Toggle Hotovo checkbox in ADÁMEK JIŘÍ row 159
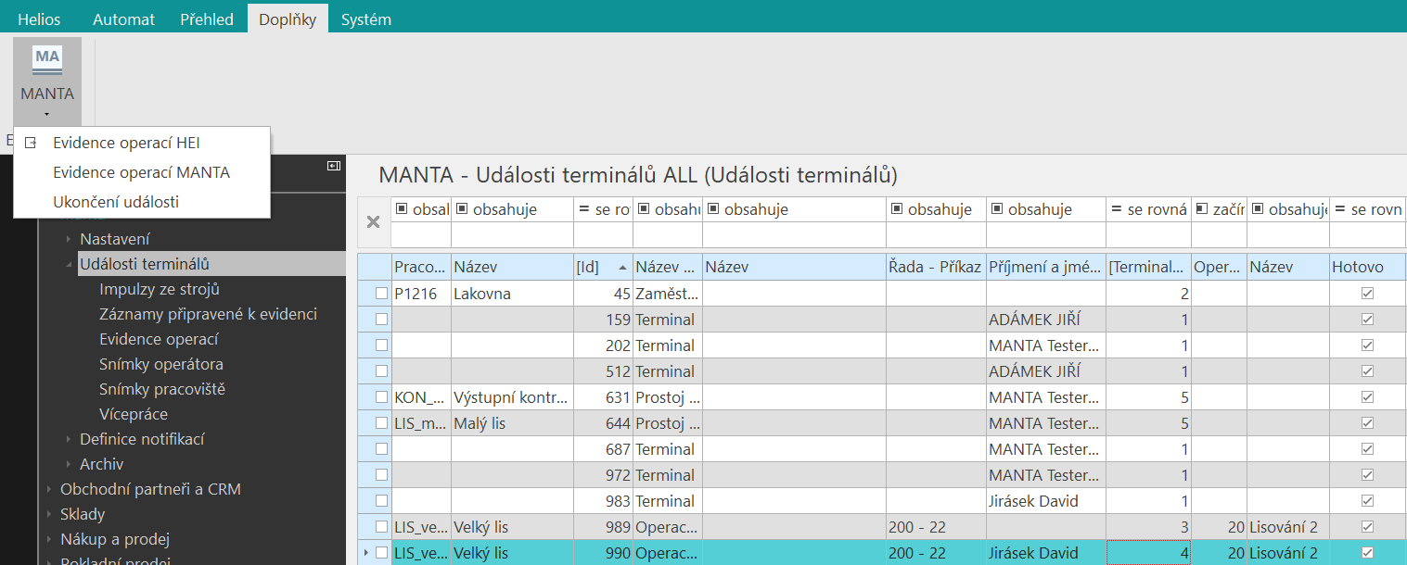Image resolution: width=1407 pixels, height=565 pixels. coord(1366,320)
